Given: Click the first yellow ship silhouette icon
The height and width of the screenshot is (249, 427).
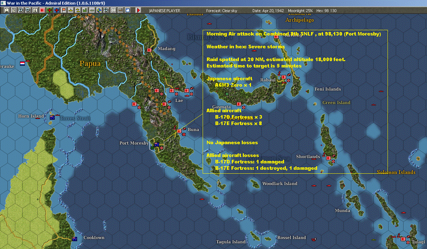Looking at the screenshot, I should [71, 10].
